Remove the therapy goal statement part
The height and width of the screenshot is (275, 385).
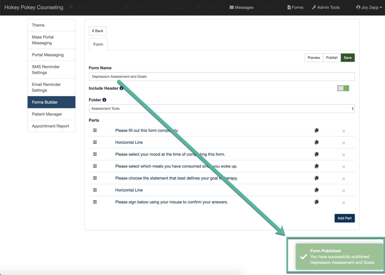344,179
